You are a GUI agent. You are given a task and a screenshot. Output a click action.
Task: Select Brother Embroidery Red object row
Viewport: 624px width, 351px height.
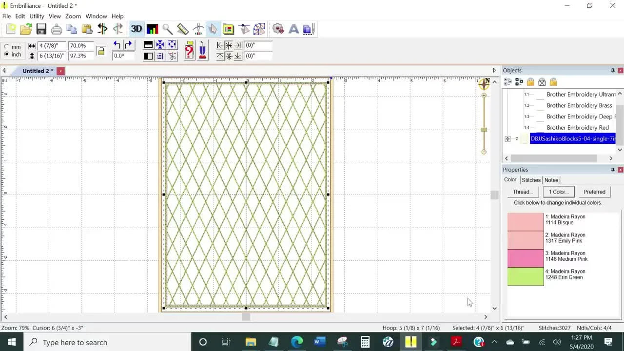coord(578,128)
